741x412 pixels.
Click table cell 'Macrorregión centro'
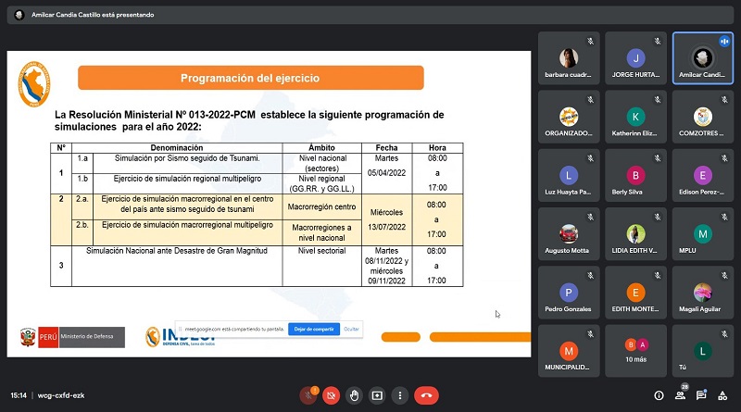pos(321,206)
